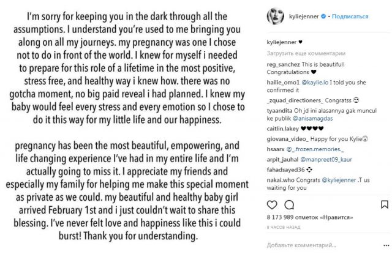Open the @kaylie.lo mention link

tap(315, 83)
